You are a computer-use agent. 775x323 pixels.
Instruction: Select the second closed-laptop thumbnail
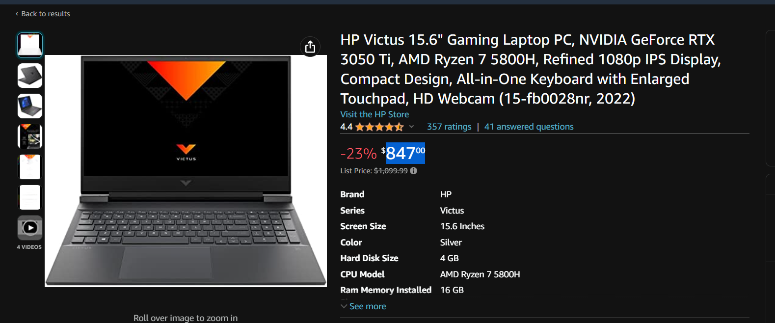(x=30, y=76)
